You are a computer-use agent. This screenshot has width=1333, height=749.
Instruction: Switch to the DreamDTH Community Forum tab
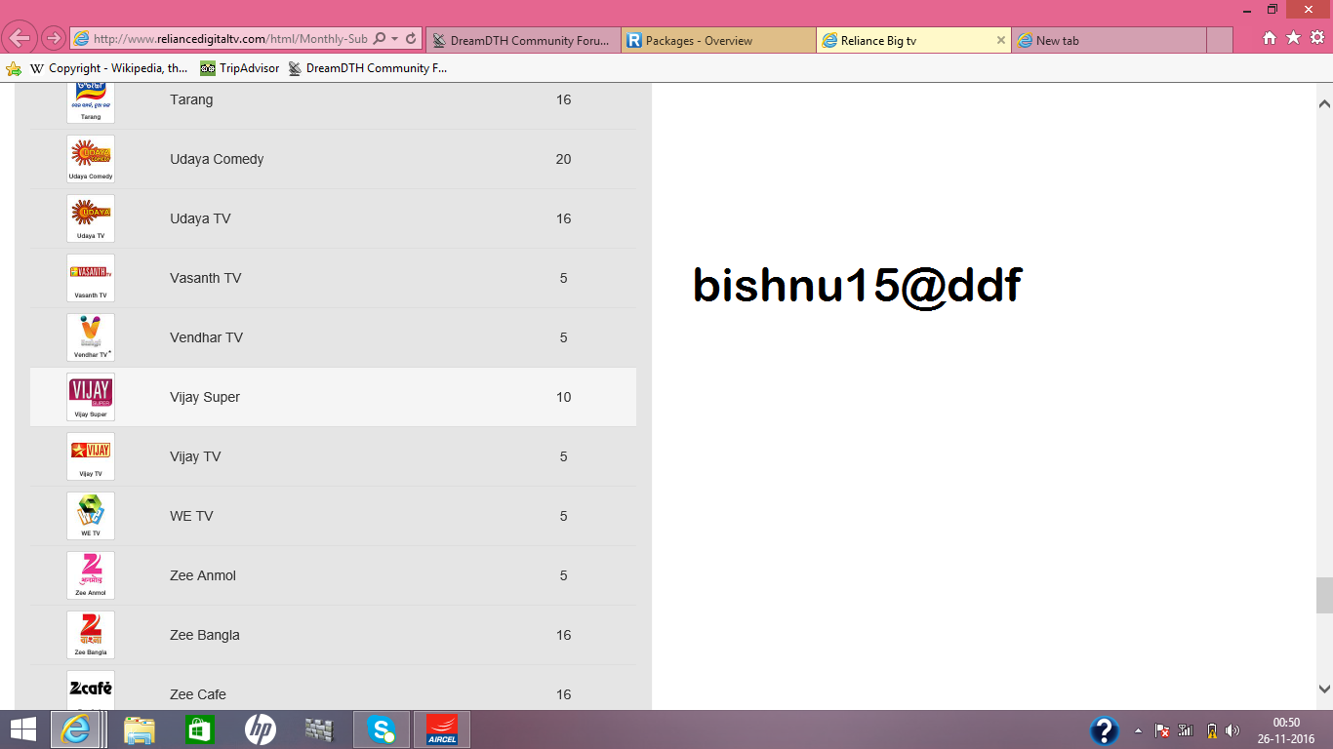(524, 40)
